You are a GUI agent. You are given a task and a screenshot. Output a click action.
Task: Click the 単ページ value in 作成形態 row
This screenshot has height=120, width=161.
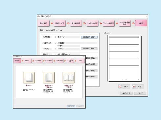click(61, 37)
